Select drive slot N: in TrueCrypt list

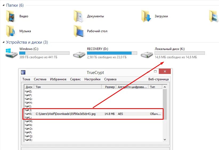click(x=29, y=125)
